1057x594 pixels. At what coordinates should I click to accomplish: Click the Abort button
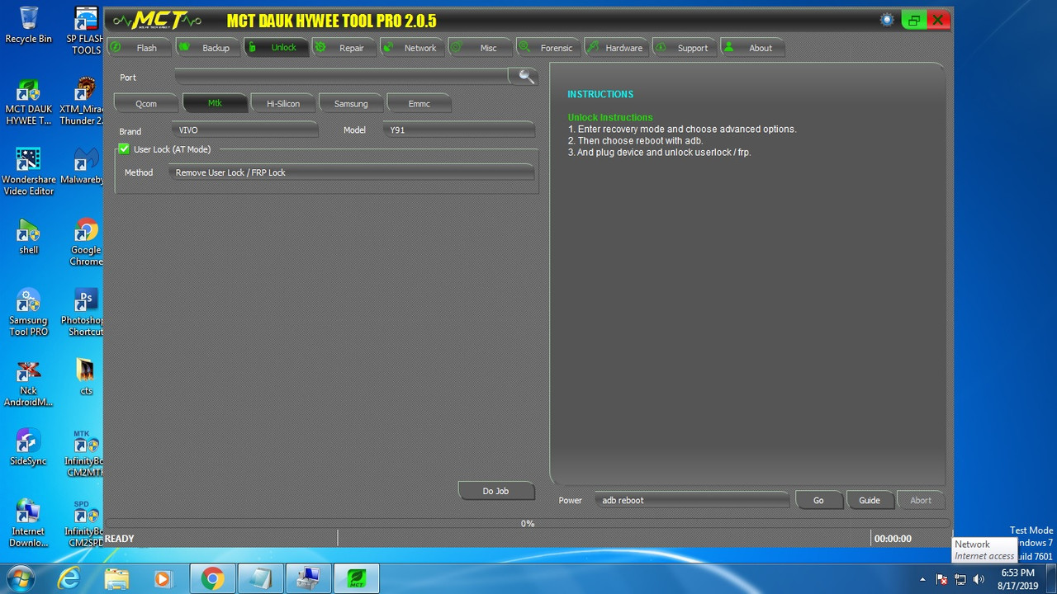click(x=921, y=500)
